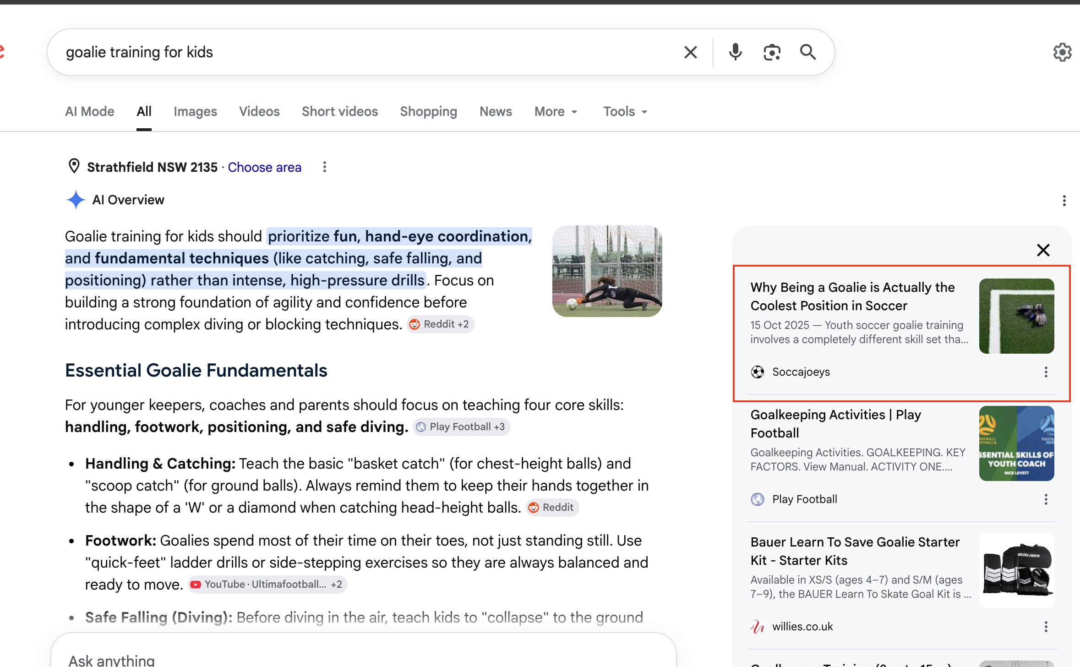This screenshot has height=667, width=1080.
Task: Click the Essential Goalie Fundamentals heading
Action: coord(196,370)
